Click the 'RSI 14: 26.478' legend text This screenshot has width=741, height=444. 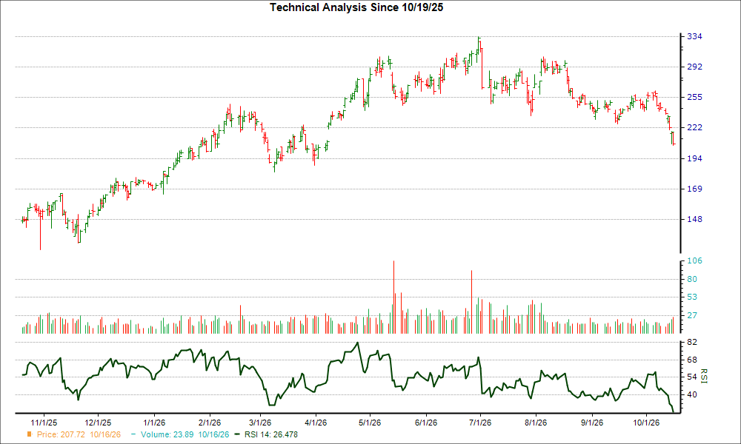(271, 434)
